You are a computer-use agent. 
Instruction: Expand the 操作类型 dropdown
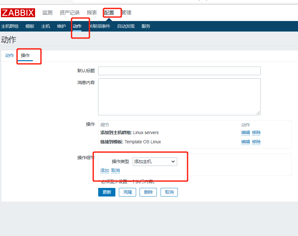[x=155, y=161]
